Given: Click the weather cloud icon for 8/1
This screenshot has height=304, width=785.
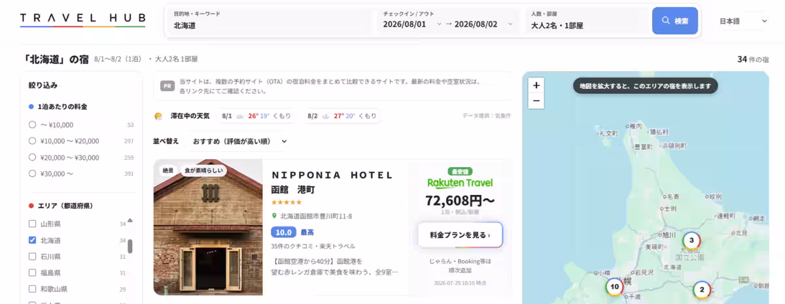Looking at the screenshot, I should pyautogui.click(x=240, y=116).
